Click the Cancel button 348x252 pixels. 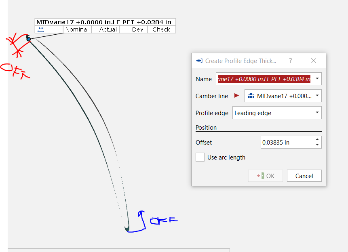tap(304, 176)
